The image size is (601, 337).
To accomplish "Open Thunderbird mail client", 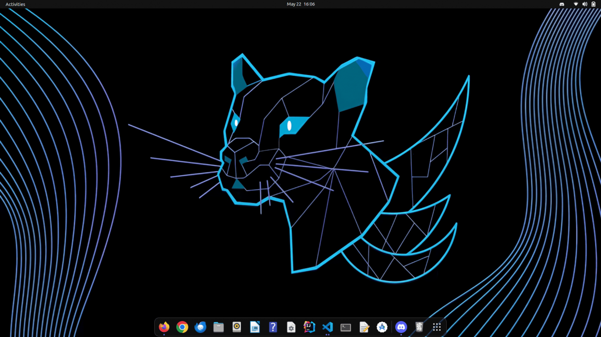I will coord(200,327).
